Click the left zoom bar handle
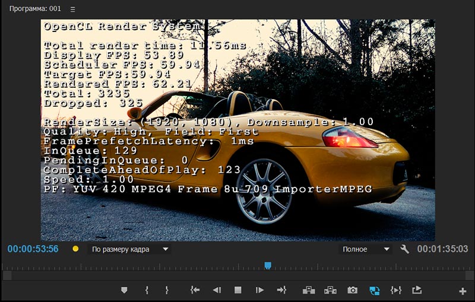 click(x=7, y=275)
